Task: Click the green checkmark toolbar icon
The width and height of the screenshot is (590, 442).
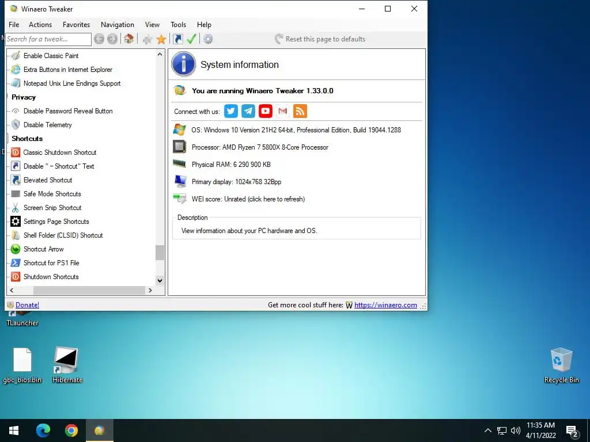Action: [x=191, y=39]
